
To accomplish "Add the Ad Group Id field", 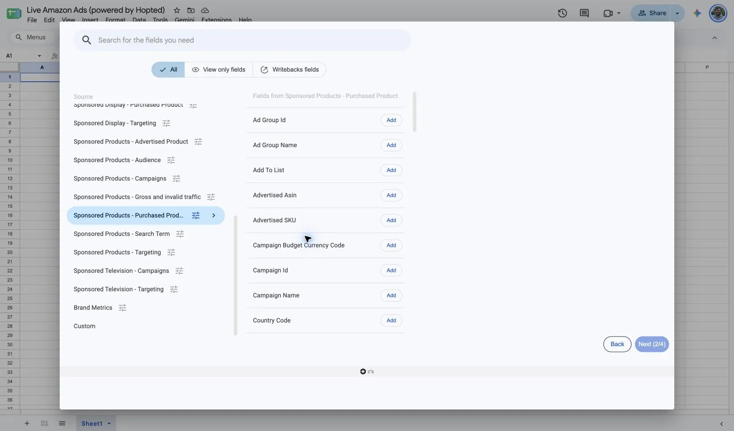I will 391,120.
